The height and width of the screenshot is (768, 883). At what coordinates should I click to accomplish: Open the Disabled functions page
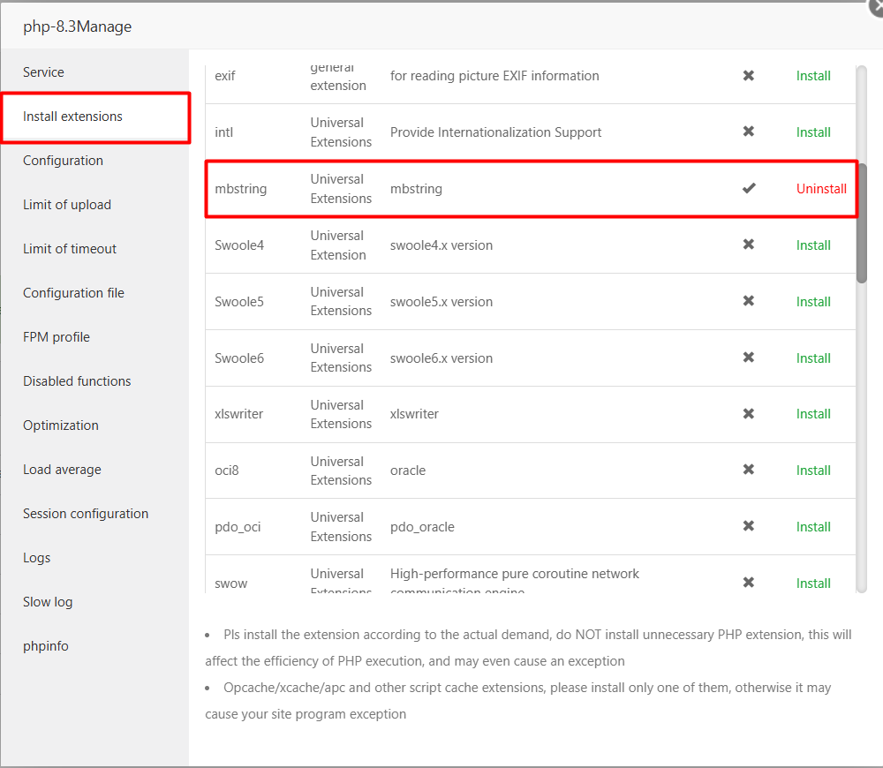coord(77,380)
